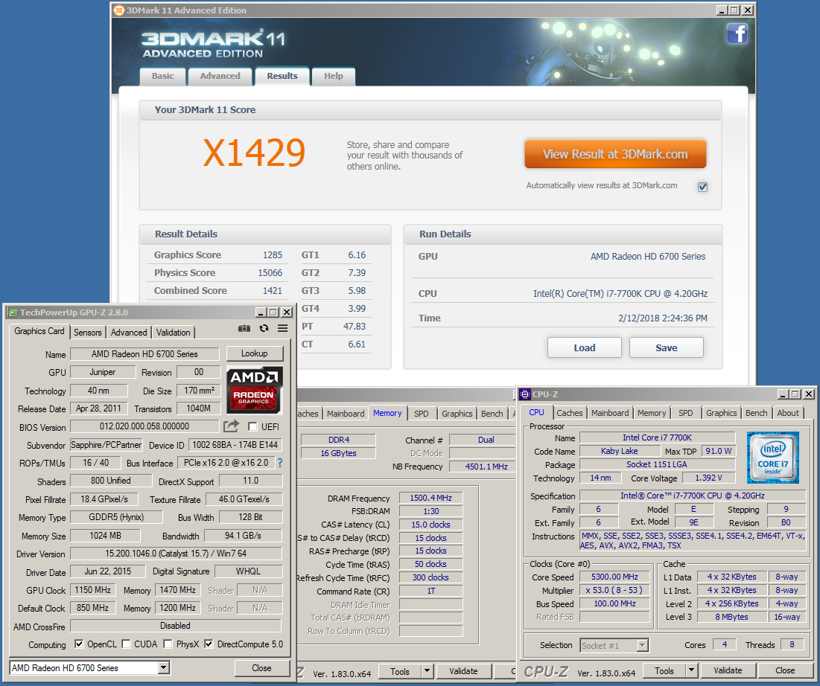Select Mainboard tab in the CPU-Z Memory window

pyautogui.click(x=346, y=413)
